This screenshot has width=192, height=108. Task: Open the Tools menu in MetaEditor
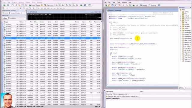coord(119,2)
